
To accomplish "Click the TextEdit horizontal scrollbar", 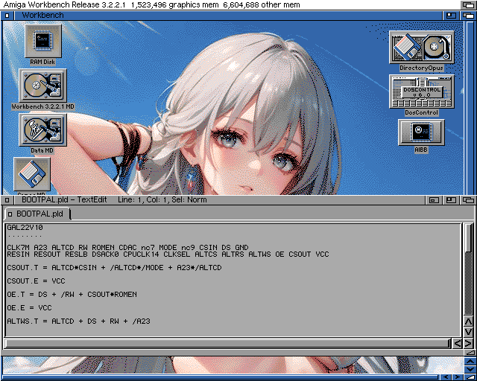I will click(227, 343).
